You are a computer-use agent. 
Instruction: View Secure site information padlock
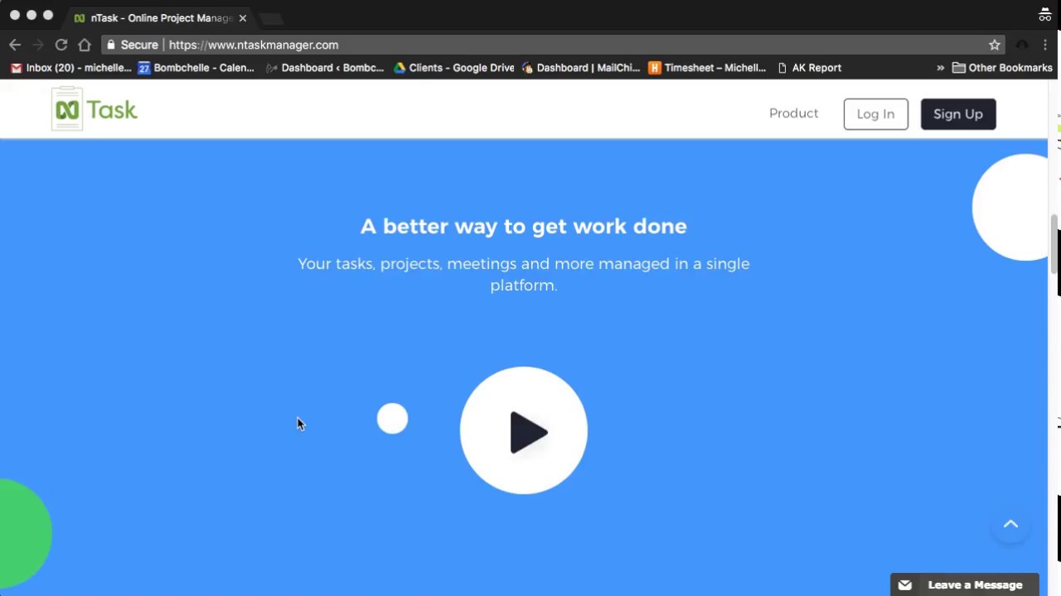tap(111, 45)
